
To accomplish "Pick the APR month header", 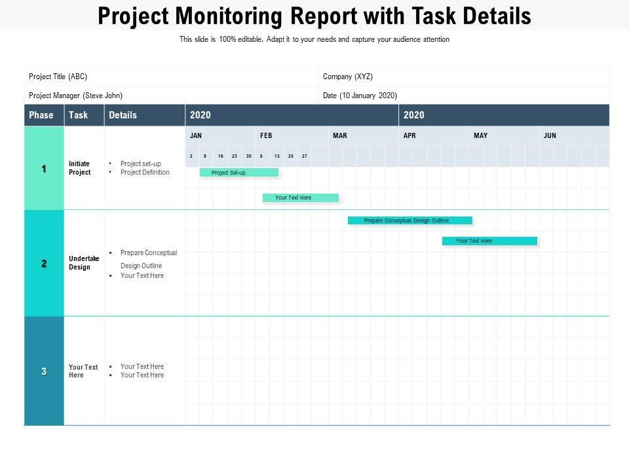I will [410, 135].
